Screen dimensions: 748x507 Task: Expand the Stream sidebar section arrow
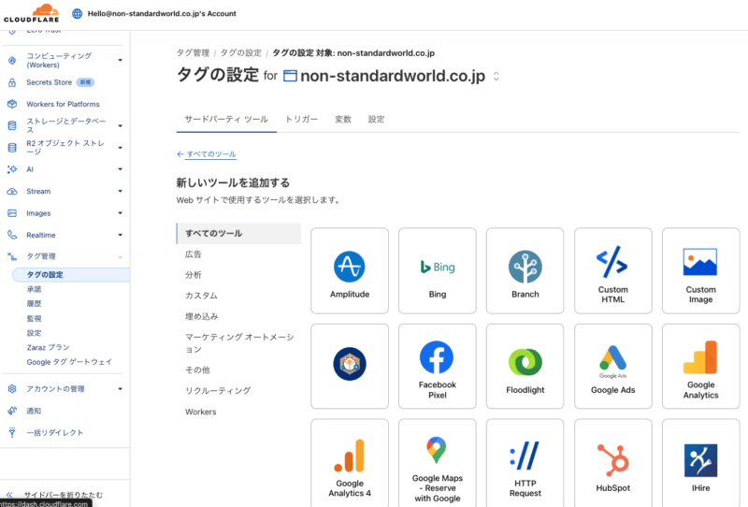(x=121, y=191)
